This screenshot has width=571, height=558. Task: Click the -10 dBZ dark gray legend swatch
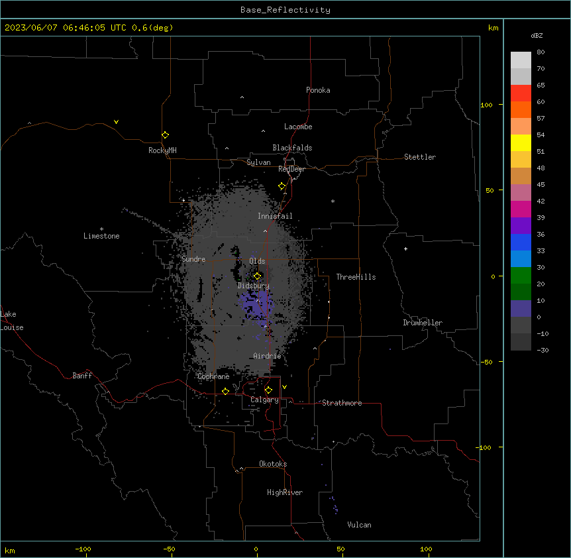521,342
